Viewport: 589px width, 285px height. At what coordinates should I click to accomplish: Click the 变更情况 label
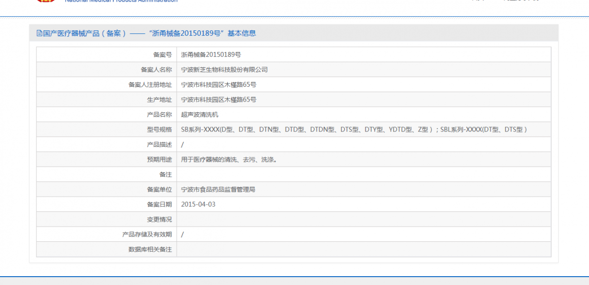click(x=160, y=219)
